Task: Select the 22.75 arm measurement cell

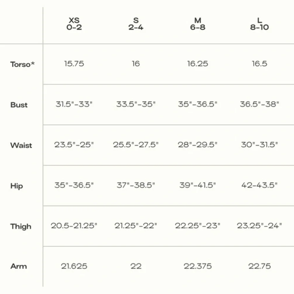Action: click(x=259, y=266)
